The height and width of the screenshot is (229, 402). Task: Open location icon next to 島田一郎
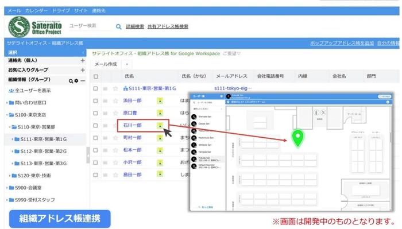160,174
